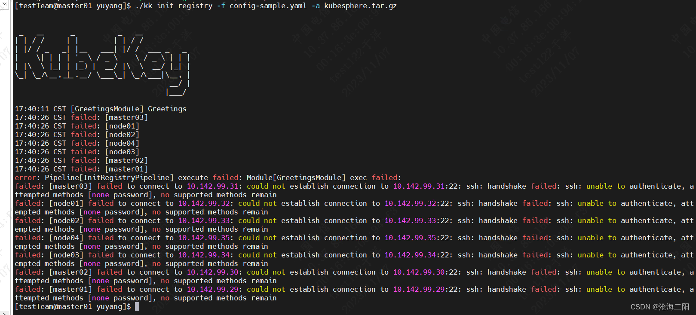The width and height of the screenshot is (696, 315).
Task: Click '[master03]' in the 17:40:26 status line
Action: pos(126,117)
